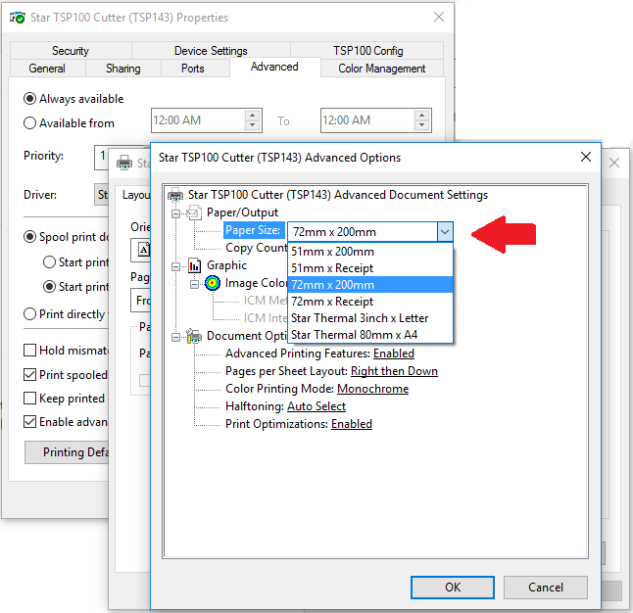The height and width of the screenshot is (613, 633).
Task: Click the Graphic chart page icon
Action: [x=195, y=265]
